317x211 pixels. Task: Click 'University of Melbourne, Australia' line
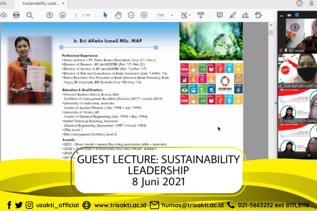point(88,103)
